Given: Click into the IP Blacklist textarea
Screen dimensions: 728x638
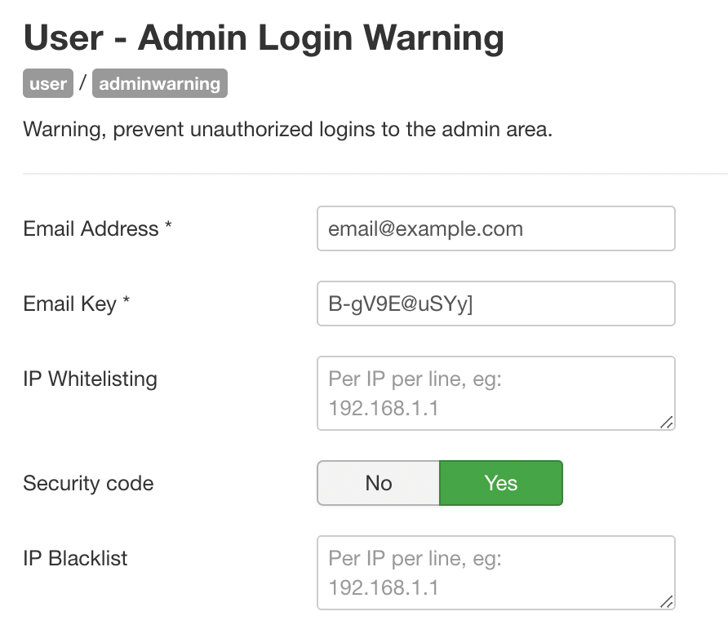Looking at the screenshot, I should 496,573.
